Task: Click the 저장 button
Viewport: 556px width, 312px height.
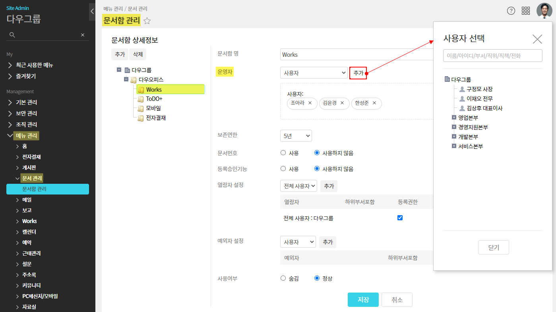Action: [363, 300]
